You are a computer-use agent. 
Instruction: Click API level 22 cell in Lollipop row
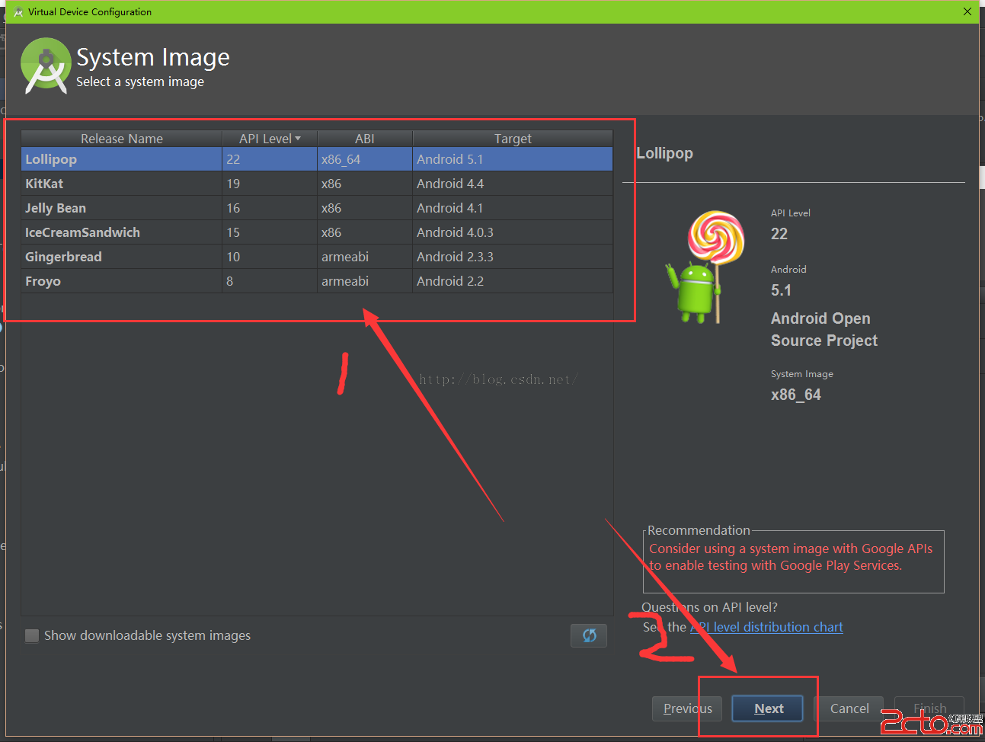click(x=270, y=159)
